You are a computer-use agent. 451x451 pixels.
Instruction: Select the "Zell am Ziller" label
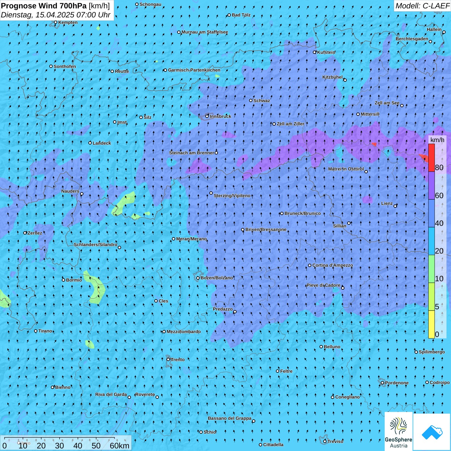pos(291,124)
